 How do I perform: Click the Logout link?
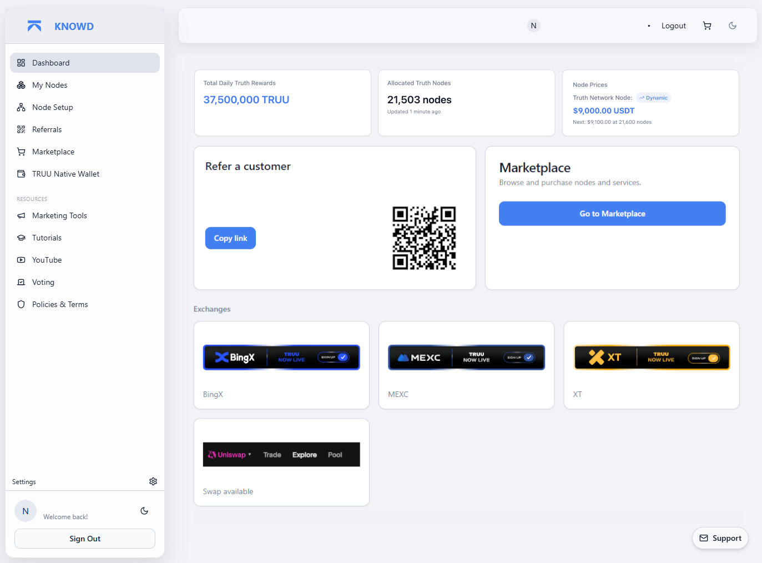pos(673,26)
